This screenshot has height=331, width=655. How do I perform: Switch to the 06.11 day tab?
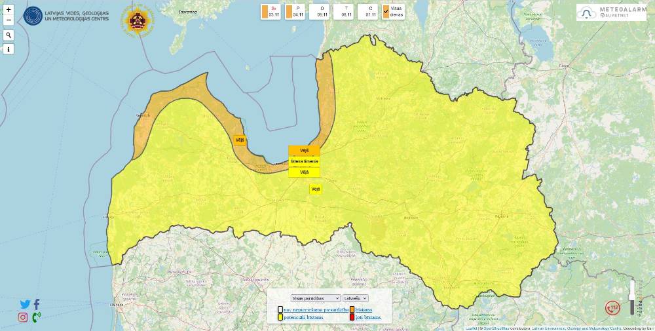(344, 12)
